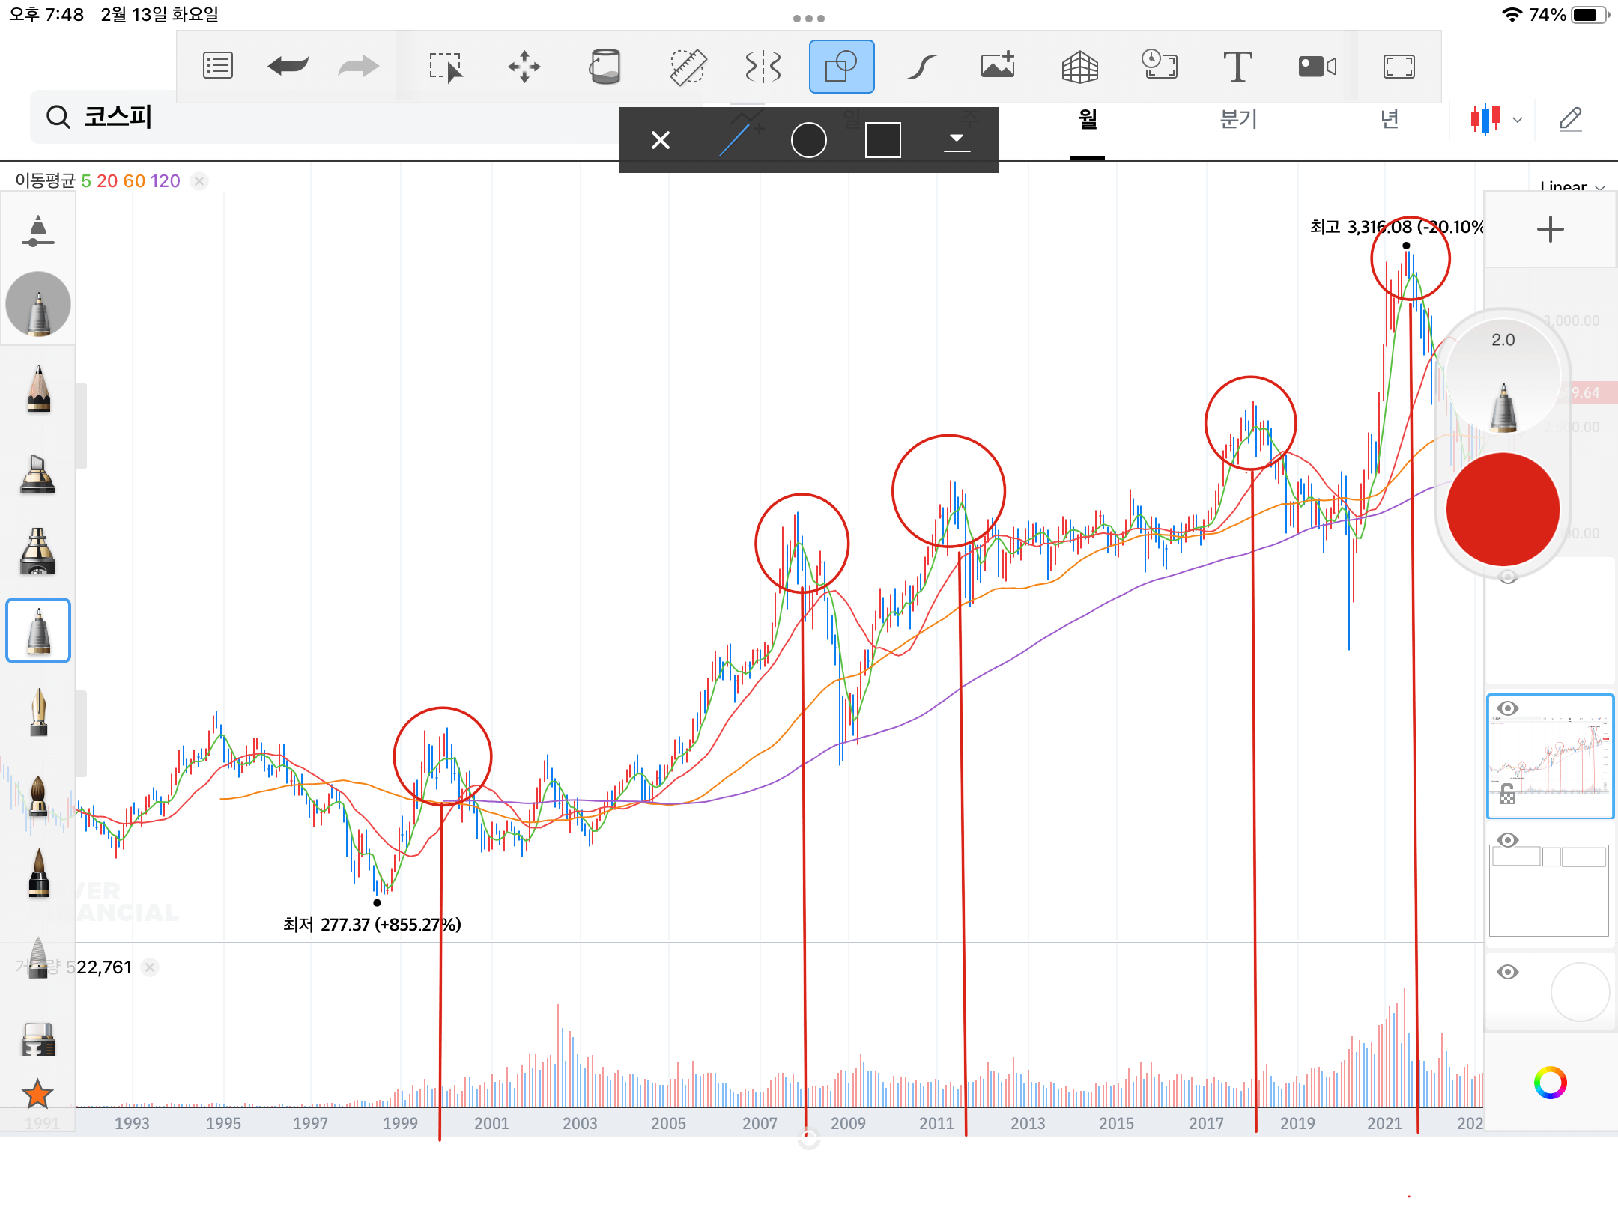Open the Ruler tool
The width and height of the screenshot is (1618, 1213).
point(687,66)
